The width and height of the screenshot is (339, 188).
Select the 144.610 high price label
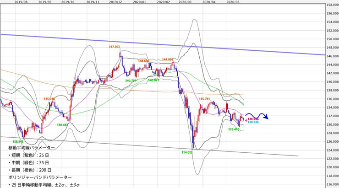[143, 61]
